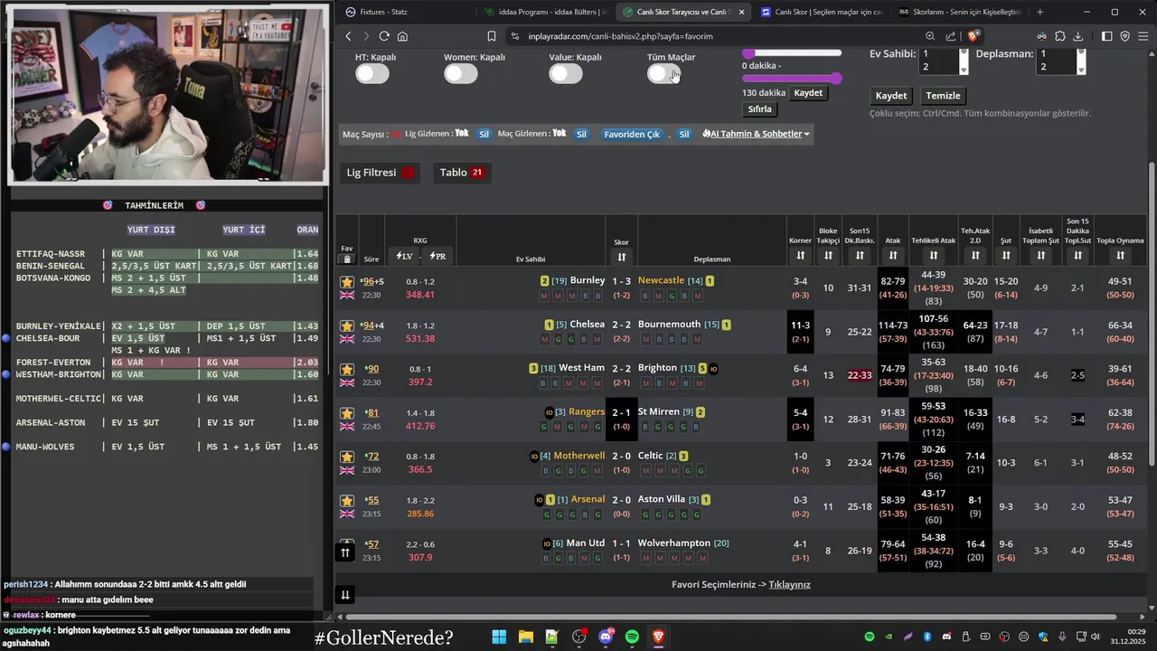Sort by Son 15 Dakika Topl.Şut column
Viewport: 1157px width, 651px height.
1077,257
